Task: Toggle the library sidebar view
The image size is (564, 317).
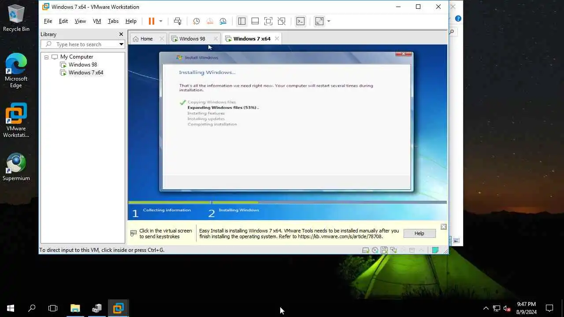Action: (x=242, y=21)
